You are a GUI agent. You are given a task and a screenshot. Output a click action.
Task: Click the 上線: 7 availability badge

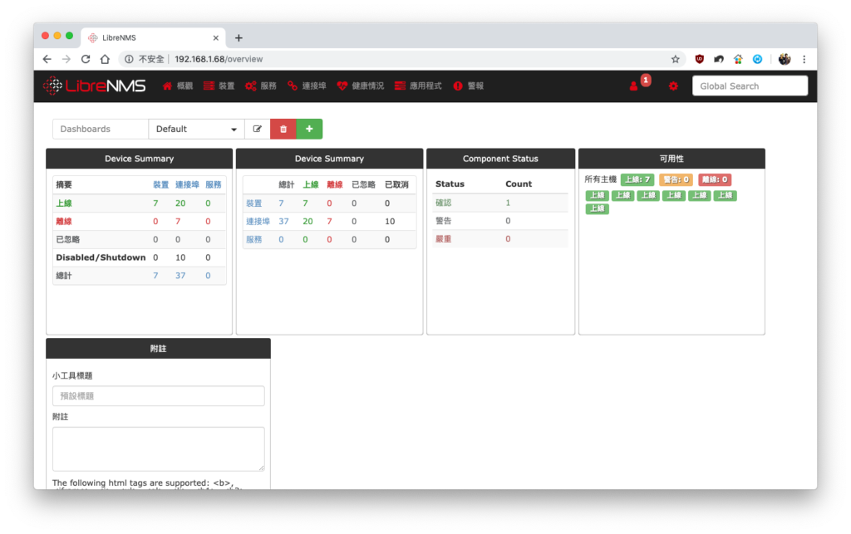point(637,179)
